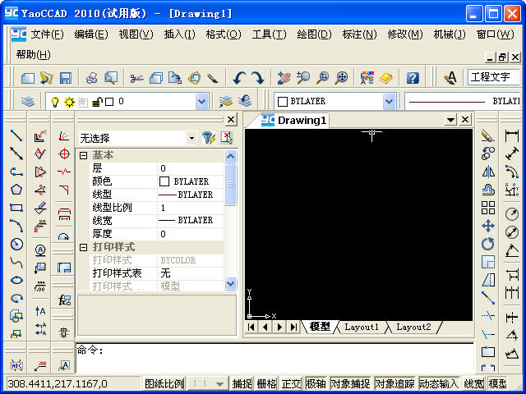Save the drawing with floppy icon
526x394 pixels.
(66, 78)
